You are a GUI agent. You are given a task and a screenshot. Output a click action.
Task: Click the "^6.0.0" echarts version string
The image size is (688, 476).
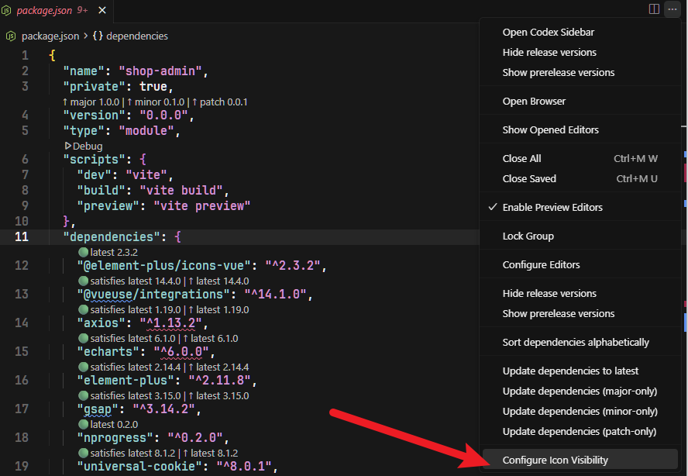pos(181,352)
